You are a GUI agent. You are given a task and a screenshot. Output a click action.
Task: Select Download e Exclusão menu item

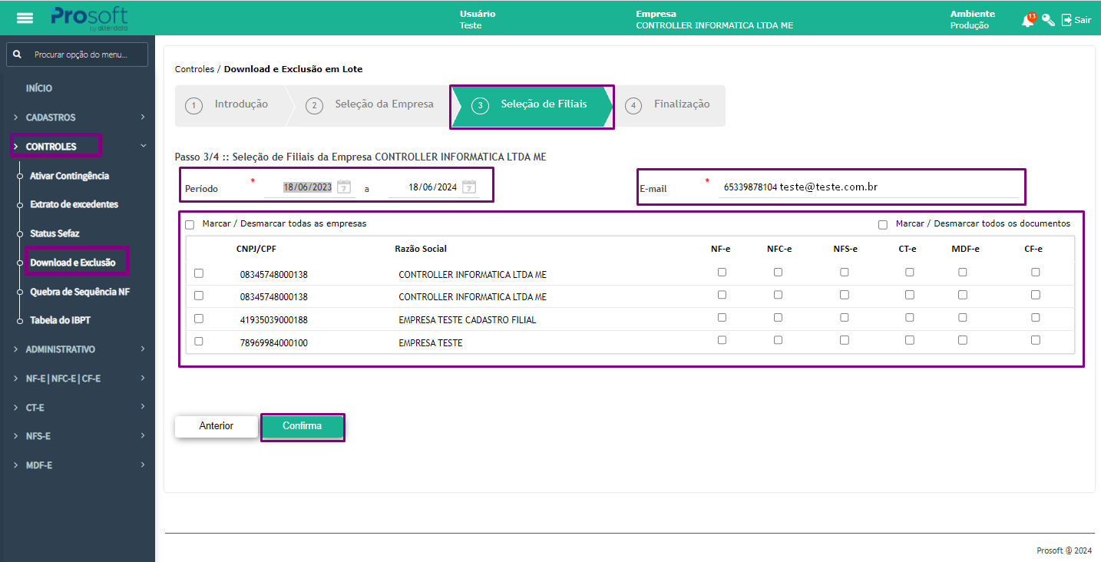[x=73, y=263]
